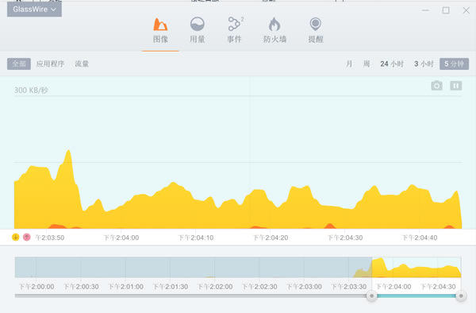The height and width of the screenshot is (313, 476).
Task: Toggle the pink upload traffic indicator
Action: point(27,237)
